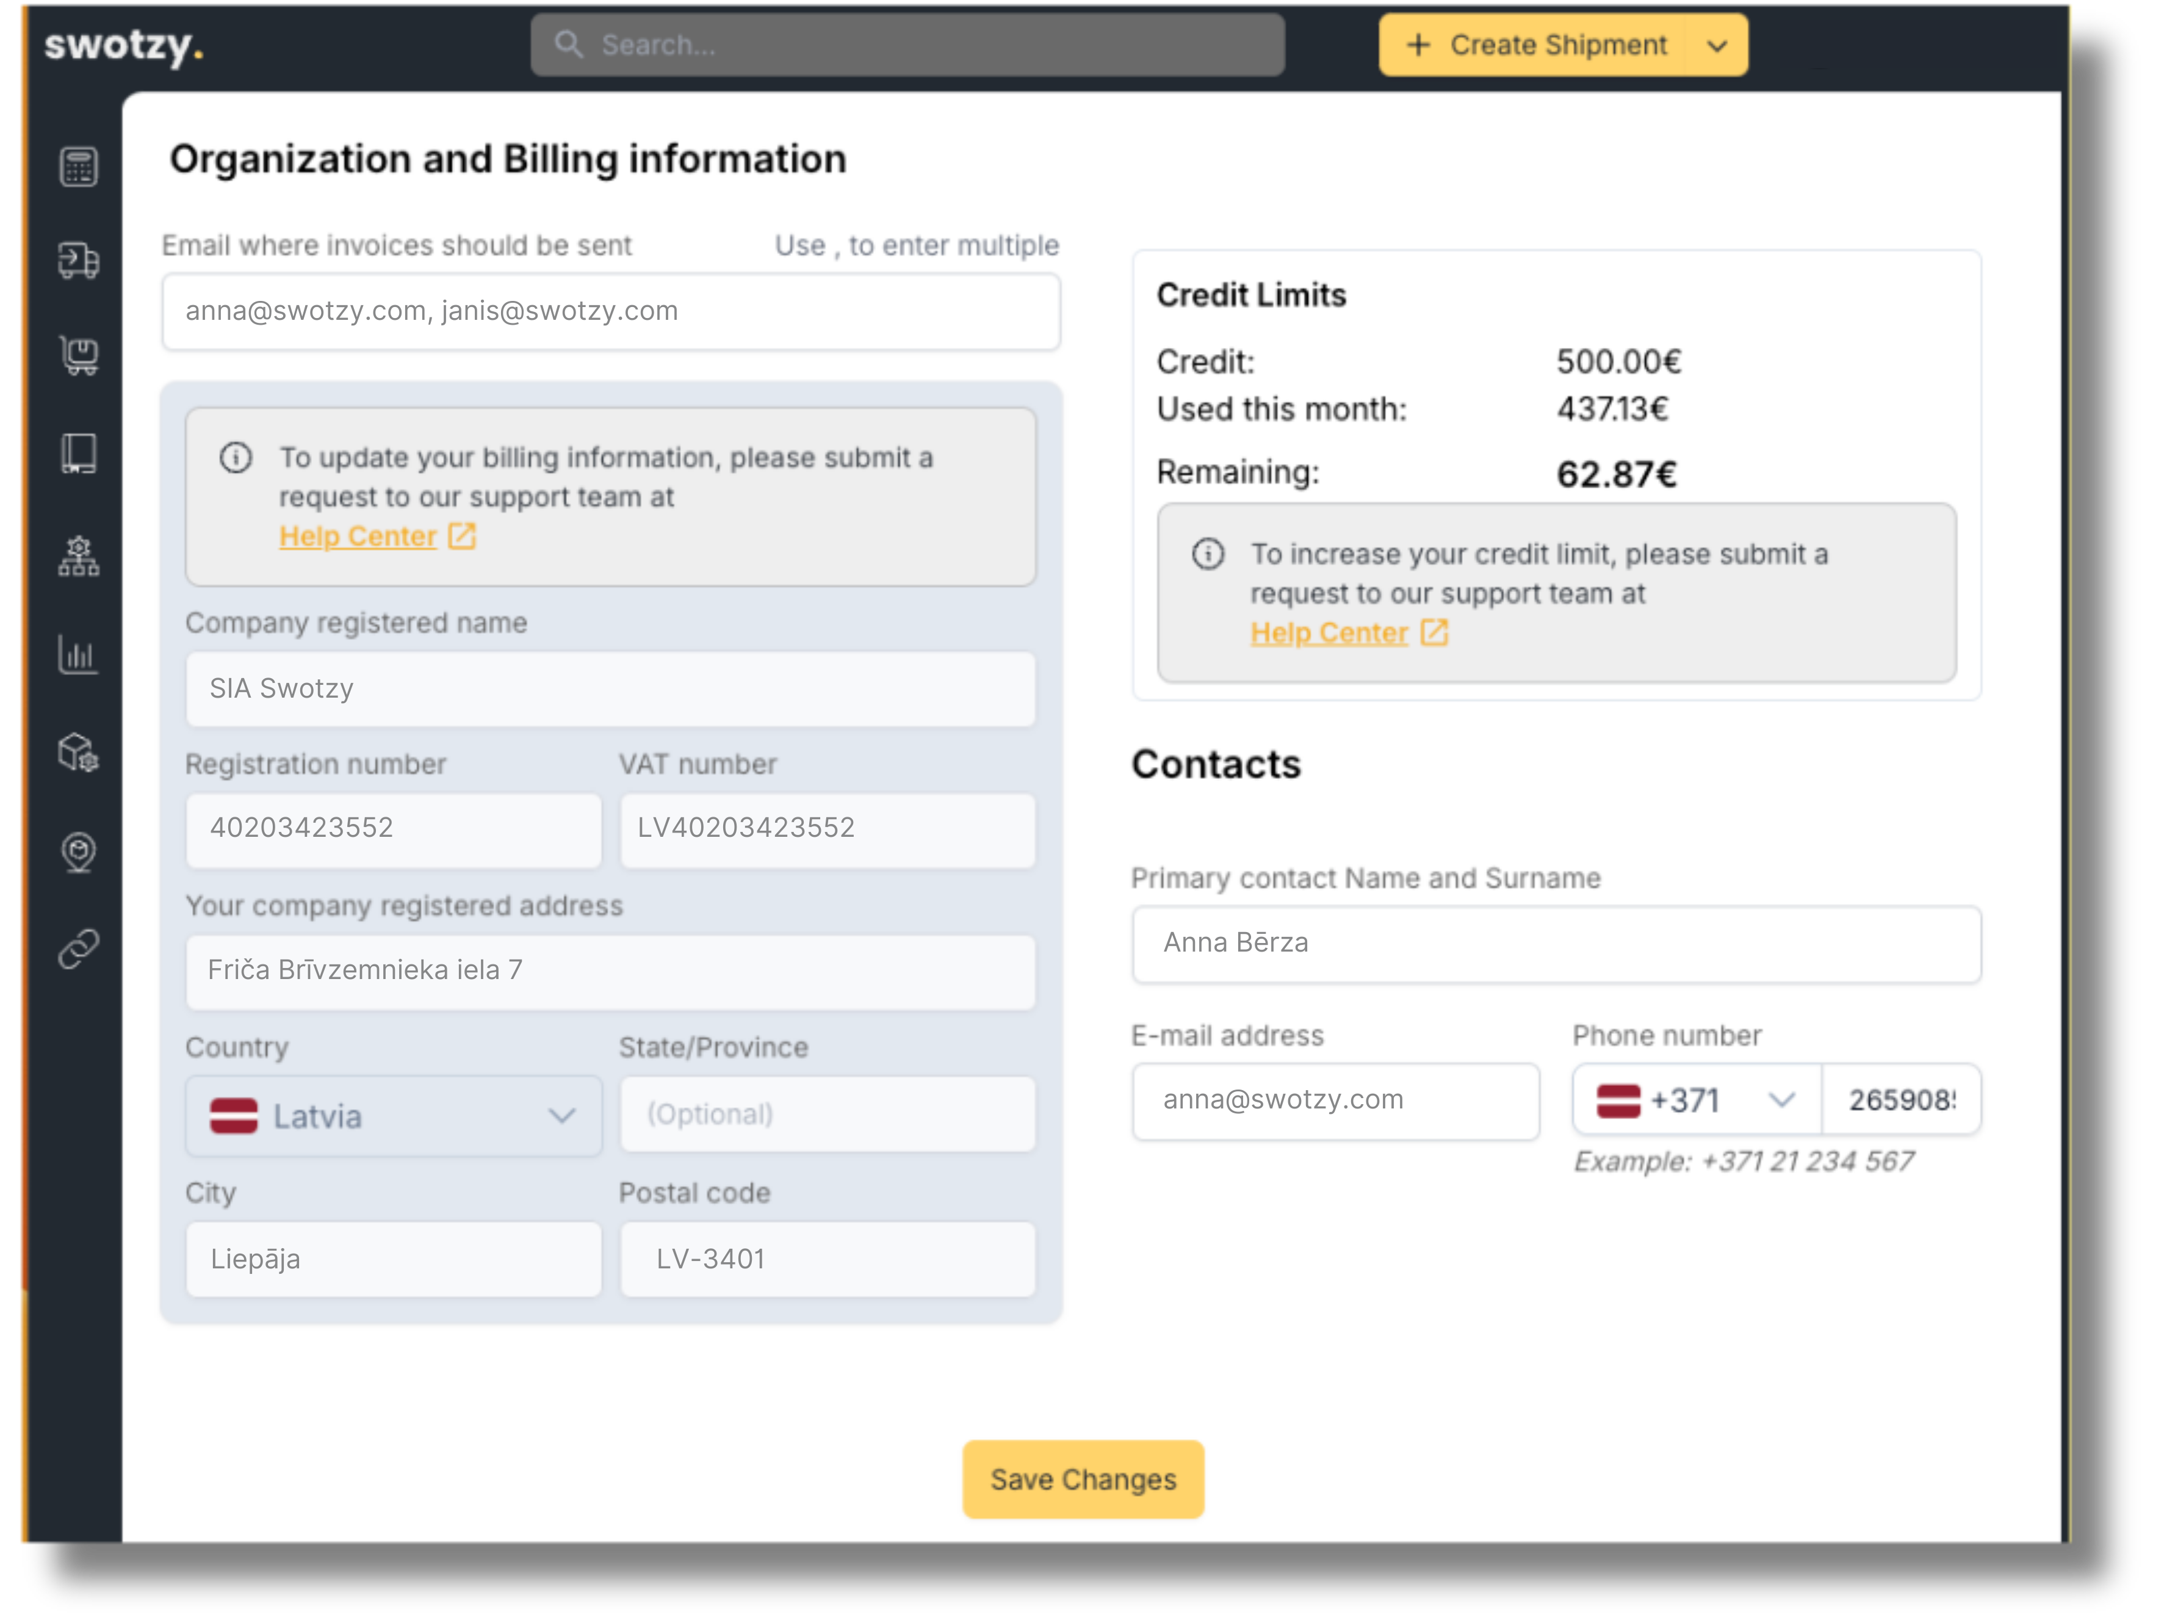The image size is (2164, 1623).
Task: Open the Latvia country dropdown
Action: (393, 1116)
